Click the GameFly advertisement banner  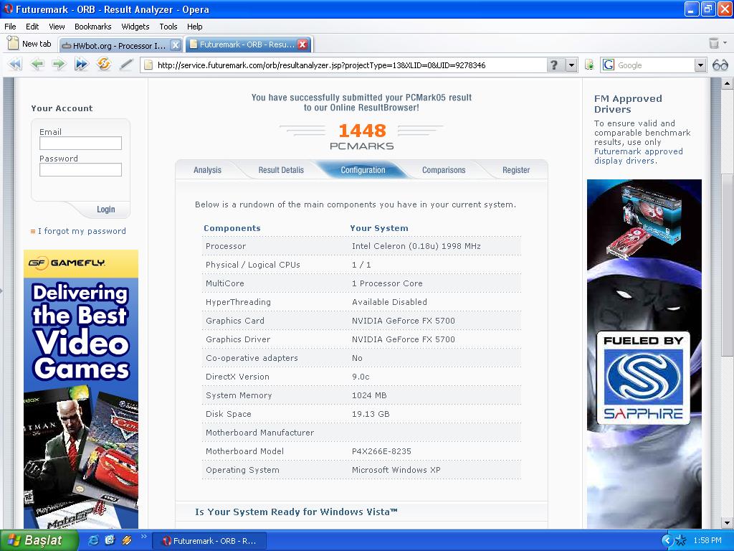tap(81, 390)
